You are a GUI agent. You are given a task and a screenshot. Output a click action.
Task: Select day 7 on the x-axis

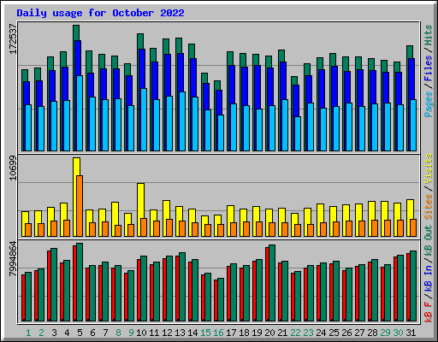pyautogui.click(x=105, y=333)
